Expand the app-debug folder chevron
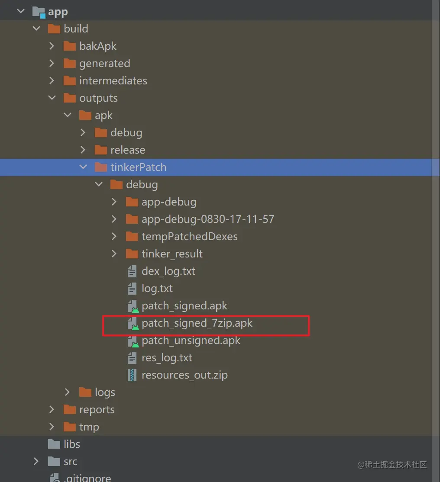 coord(114,202)
